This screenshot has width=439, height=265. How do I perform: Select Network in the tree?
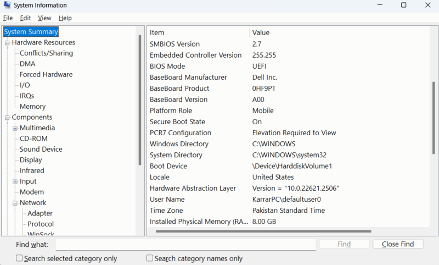click(33, 202)
